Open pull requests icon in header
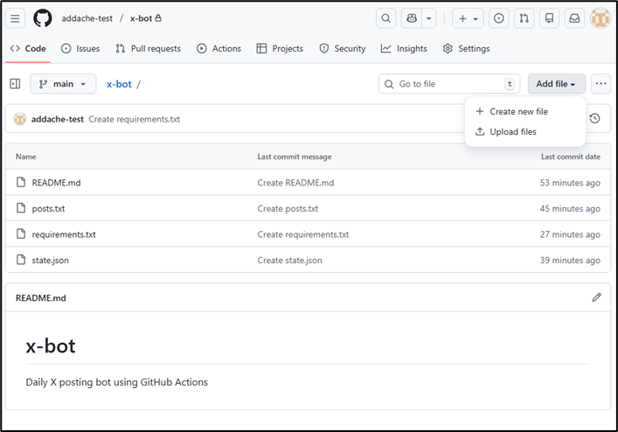 pyautogui.click(x=524, y=18)
